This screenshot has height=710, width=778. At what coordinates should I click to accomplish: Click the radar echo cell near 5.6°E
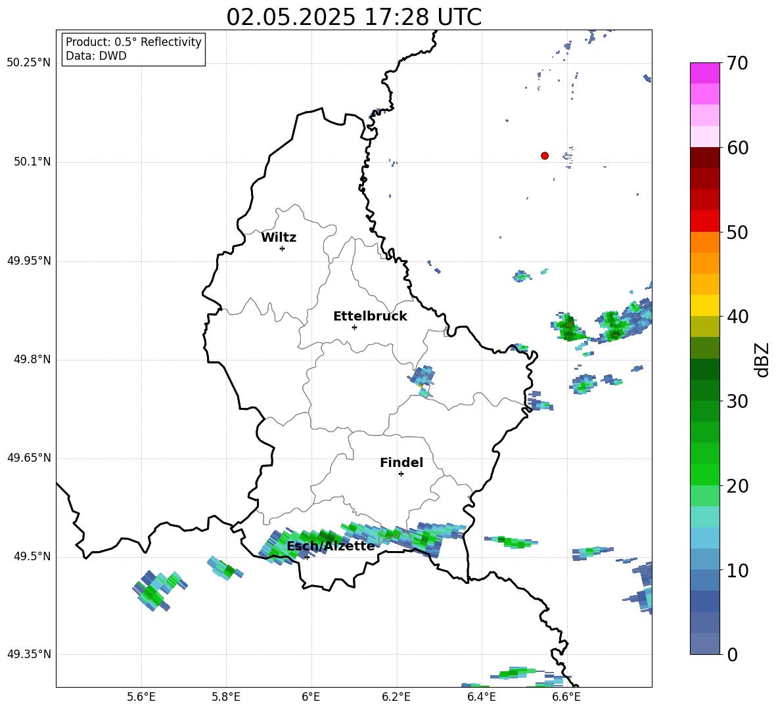pos(160,590)
